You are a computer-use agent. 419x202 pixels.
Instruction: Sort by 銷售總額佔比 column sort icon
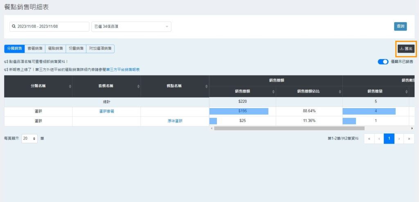pyautogui.click(x=339, y=92)
